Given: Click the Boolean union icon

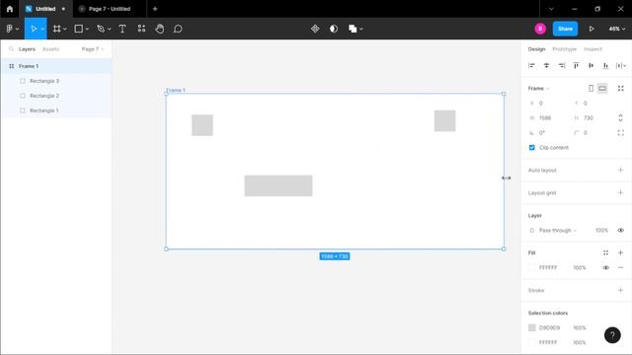Looking at the screenshot, I should (353, 29).
